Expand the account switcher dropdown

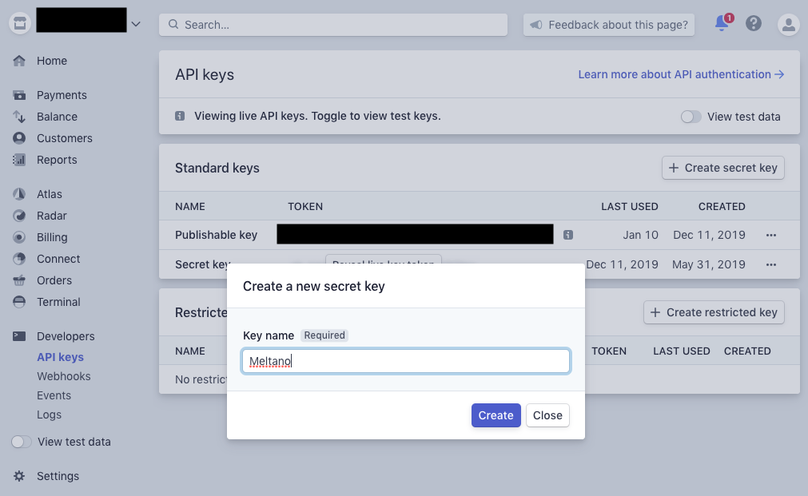136,23
